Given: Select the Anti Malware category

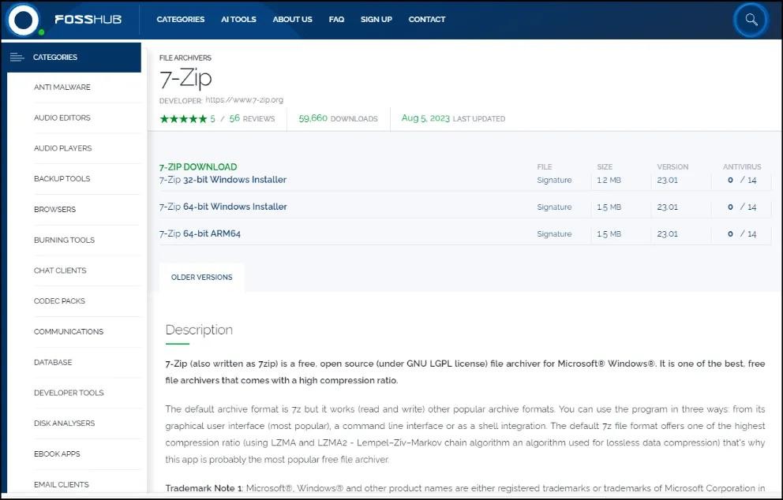Looking at the screenshot, I should (62, 88).
